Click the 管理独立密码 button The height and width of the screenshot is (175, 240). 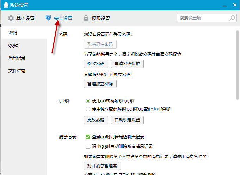tap(100, 84)
